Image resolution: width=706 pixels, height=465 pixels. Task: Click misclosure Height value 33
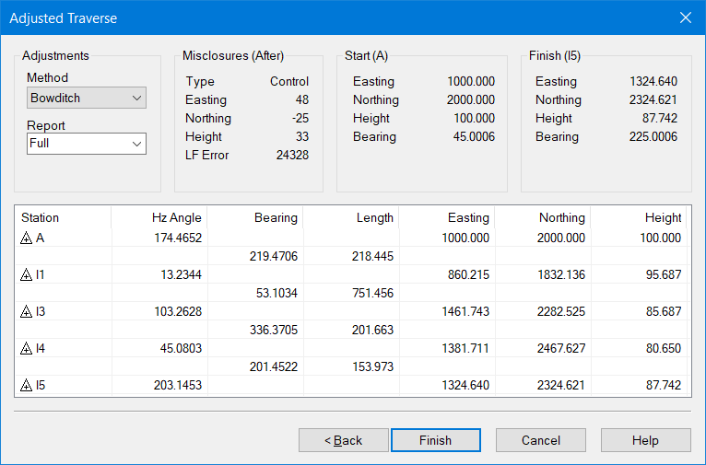coord(302,136)
